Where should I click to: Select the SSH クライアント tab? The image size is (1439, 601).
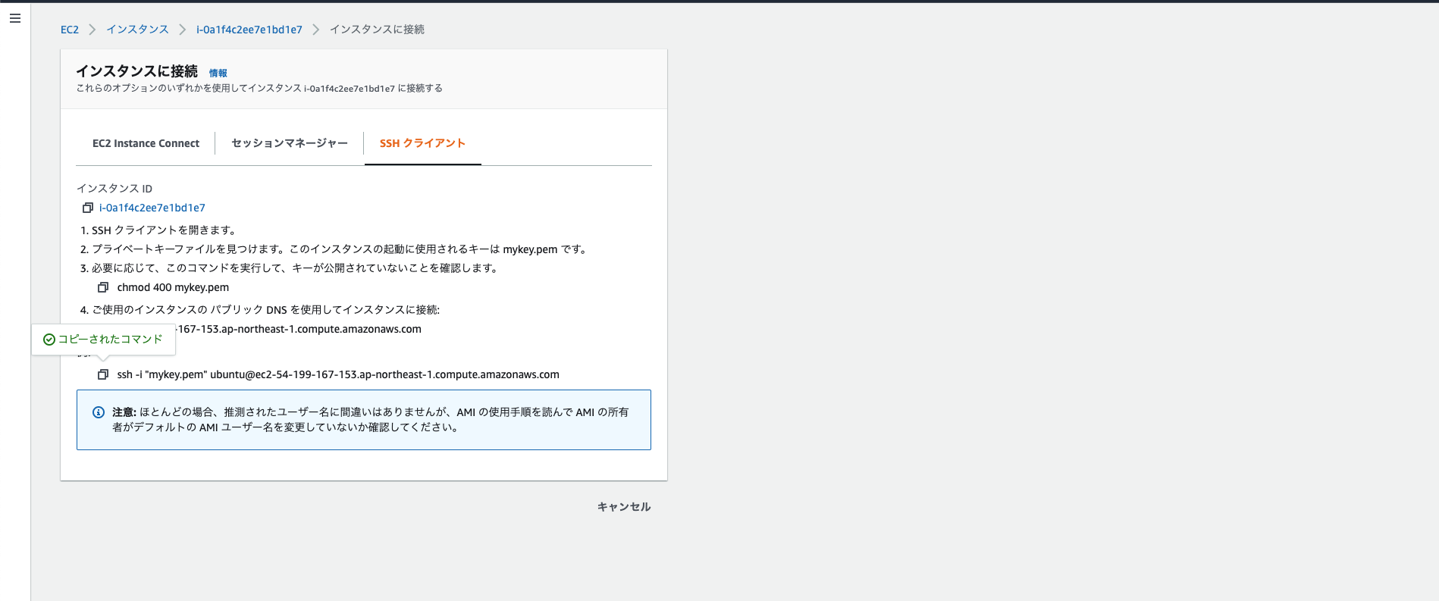point(422,143)
